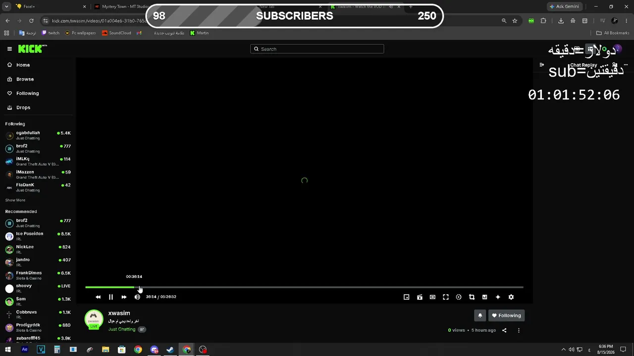Open more options three-dot menu
The height and width of the screenshot is (356, 634).
coord(519,330)
